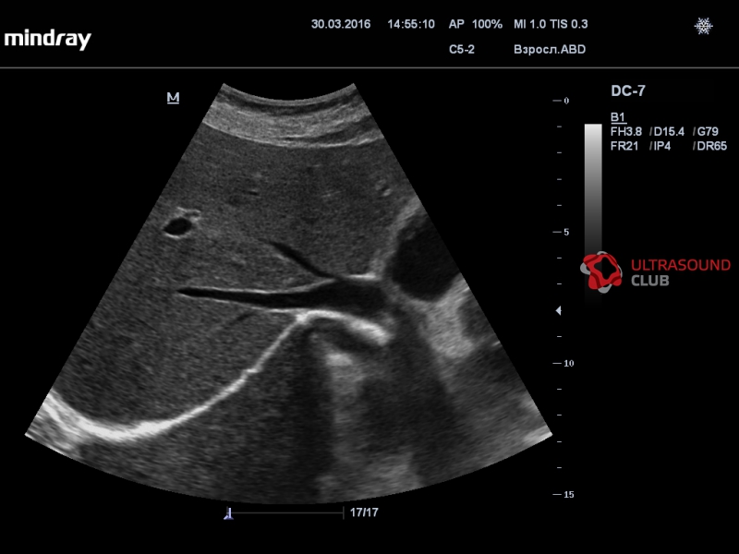739x554 pixels.
Task: Click the D15.4 depth parameter
Action: coord(669,132)
